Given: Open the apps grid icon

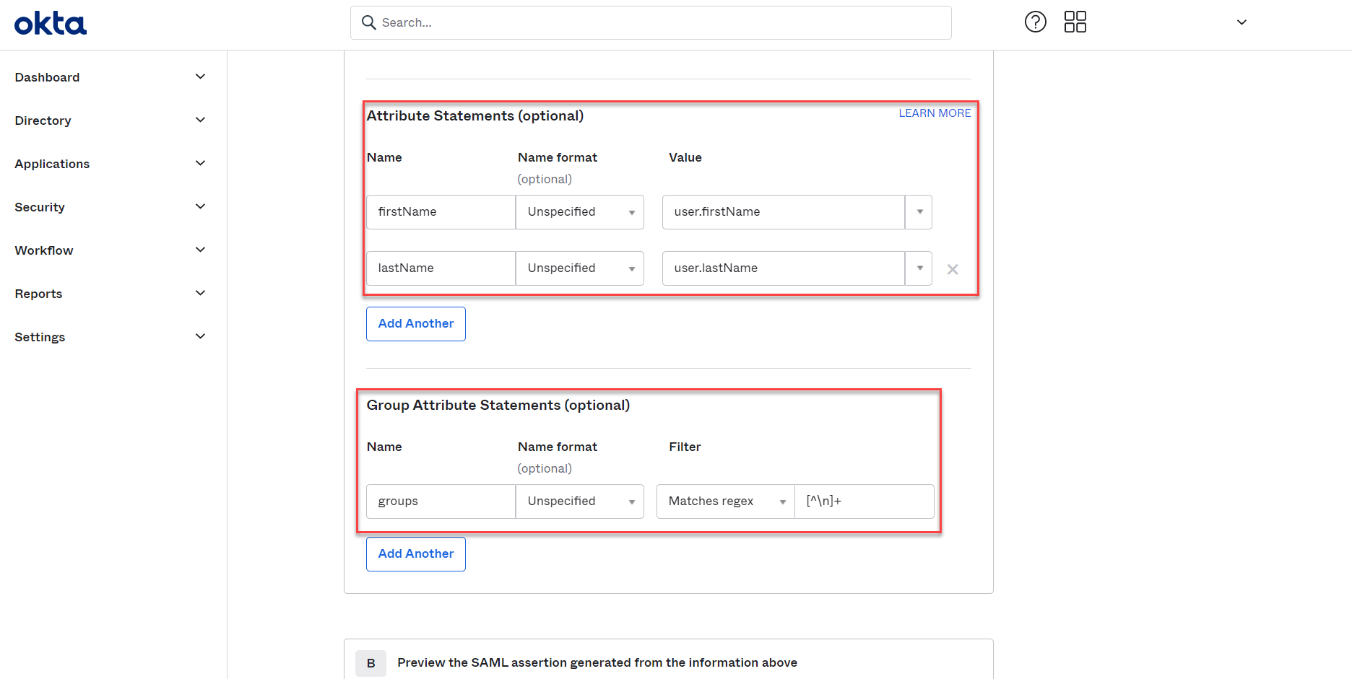Looking at the screenshot, I should [x=1075, y=22].
